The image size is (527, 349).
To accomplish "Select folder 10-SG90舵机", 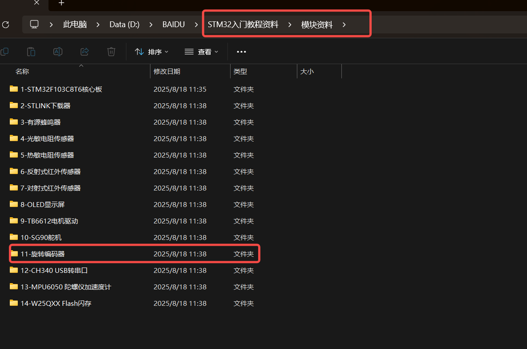I will tap(41, 237).
